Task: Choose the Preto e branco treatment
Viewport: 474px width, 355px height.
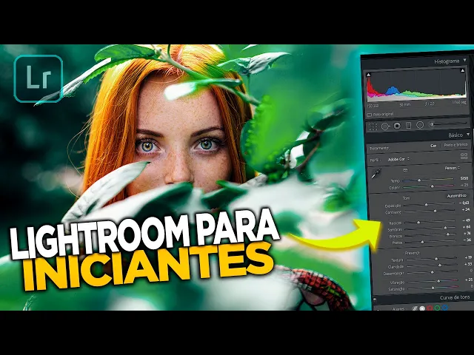Action: pos(455,145)
